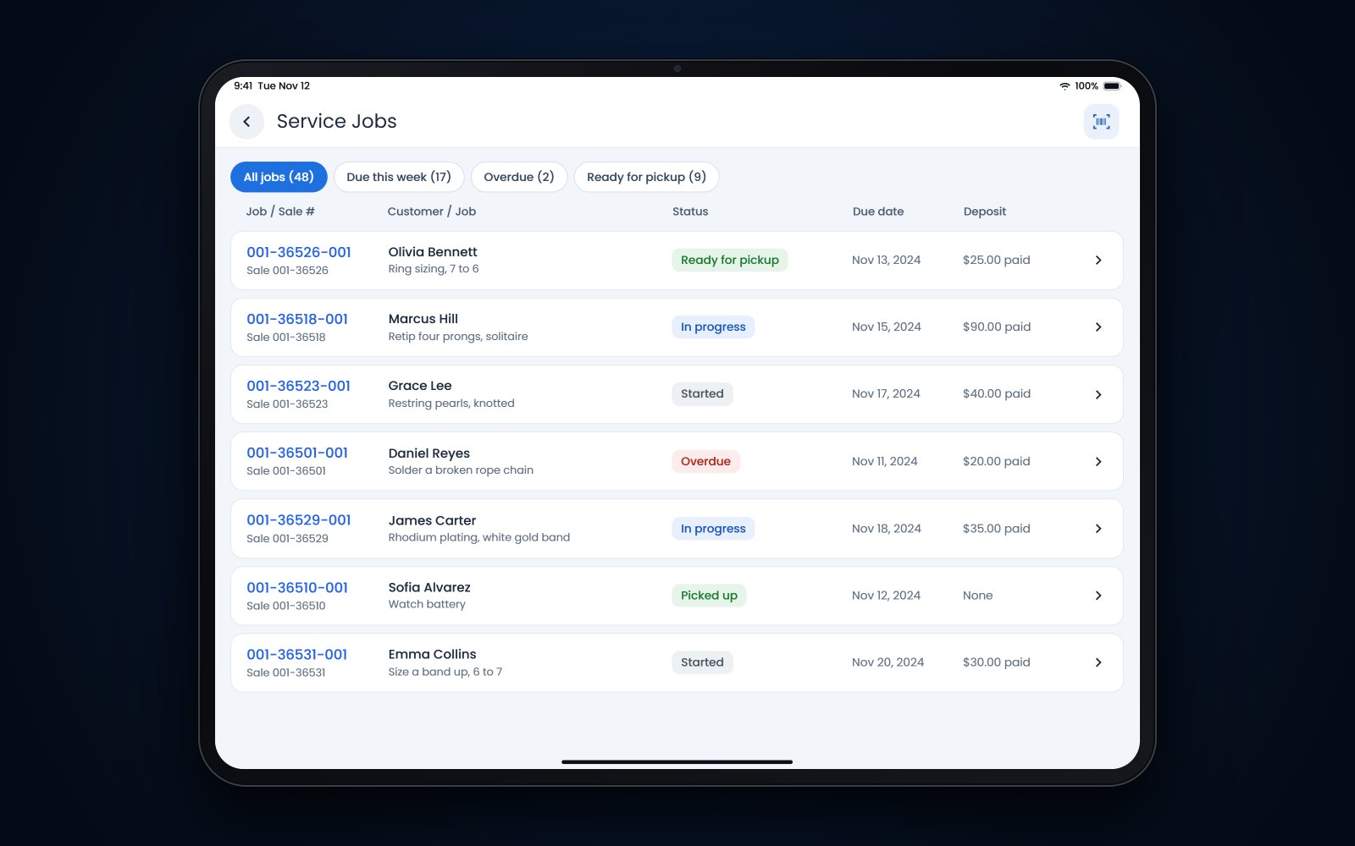Open the barcode scanner icon
Screen dimensions: 1355x846
1101,122
